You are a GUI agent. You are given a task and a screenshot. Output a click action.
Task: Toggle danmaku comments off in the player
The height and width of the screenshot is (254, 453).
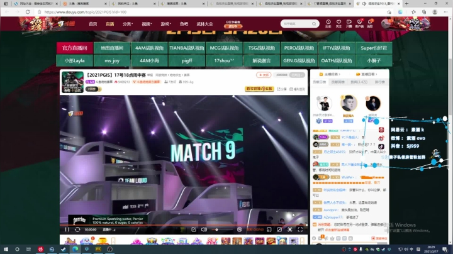[240, 229]
